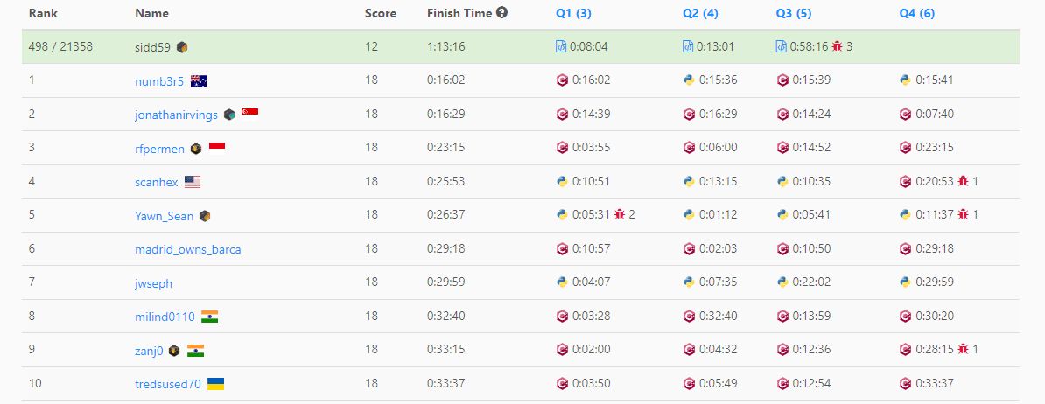Click numb3r5's Q2 Python language icon
Screen dimensions: 1045x404
(688, 80)
